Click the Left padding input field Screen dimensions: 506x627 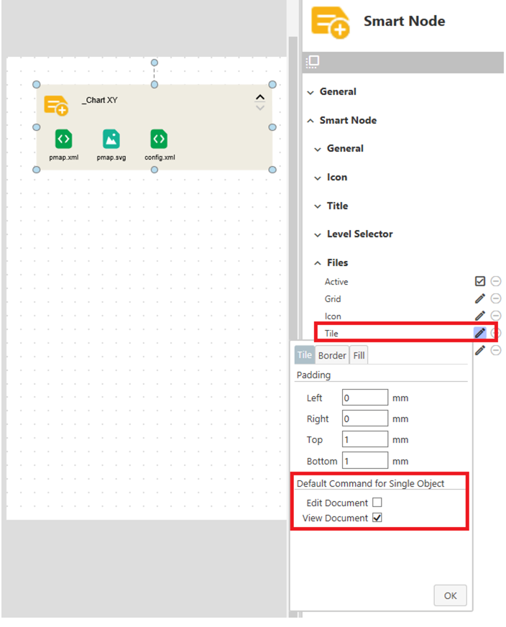(x=365, y=398)
